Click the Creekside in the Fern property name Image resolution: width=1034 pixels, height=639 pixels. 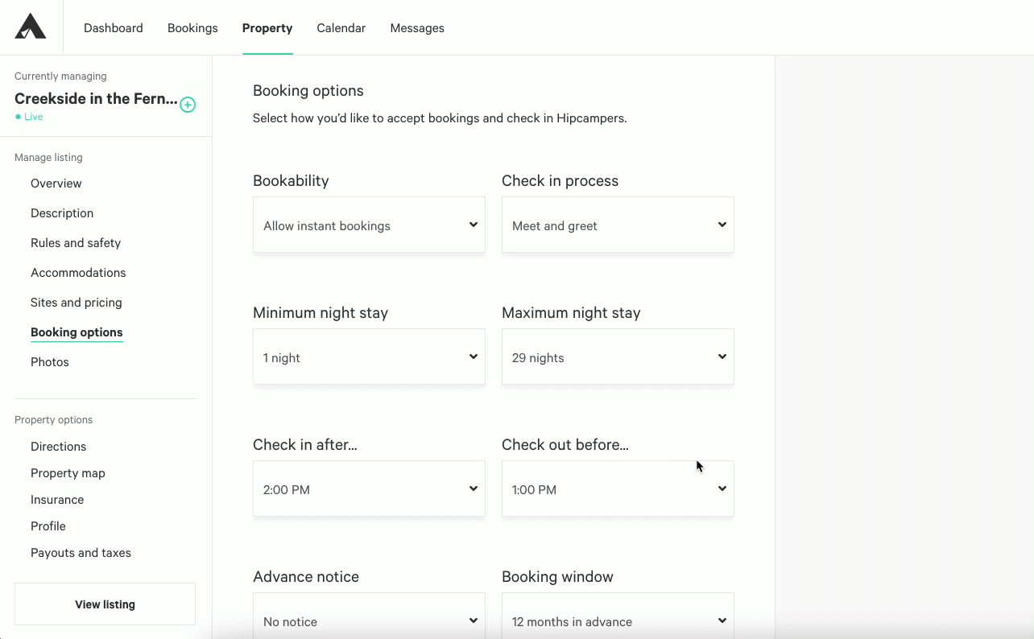tap(96, 99)
